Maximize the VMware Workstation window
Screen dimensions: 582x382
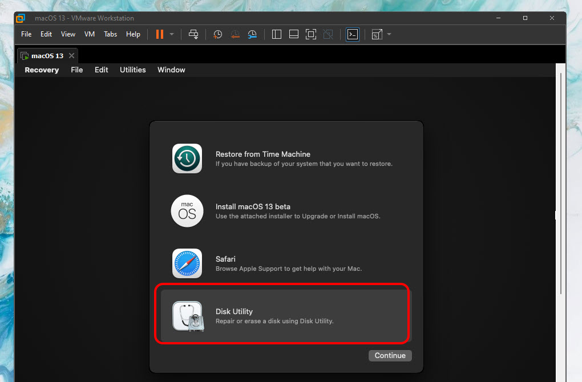coord(525,18)
